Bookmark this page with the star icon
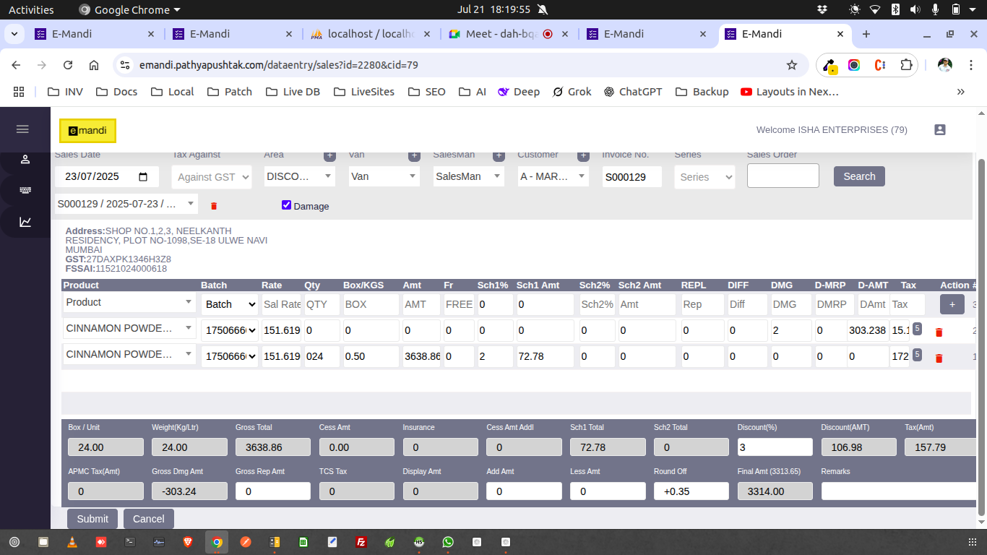This screenshot has height=555, width=987. click(792, 65)
